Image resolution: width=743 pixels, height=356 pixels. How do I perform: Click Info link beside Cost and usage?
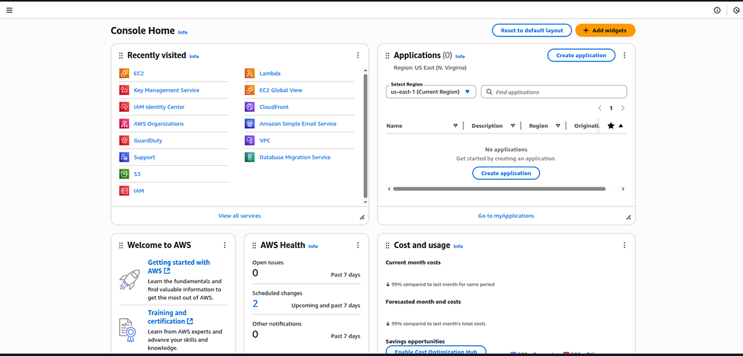tap(458, 246)
